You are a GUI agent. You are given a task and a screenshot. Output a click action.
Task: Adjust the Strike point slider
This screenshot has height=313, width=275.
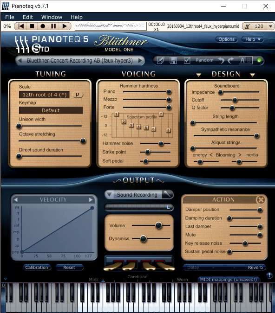148,152
